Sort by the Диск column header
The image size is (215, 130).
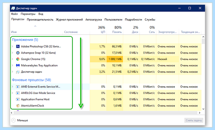pyautogui.click(x=135, y=32)
